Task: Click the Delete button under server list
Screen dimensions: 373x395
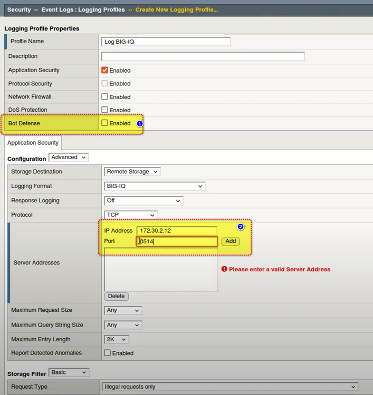Action: coord(116,296)
